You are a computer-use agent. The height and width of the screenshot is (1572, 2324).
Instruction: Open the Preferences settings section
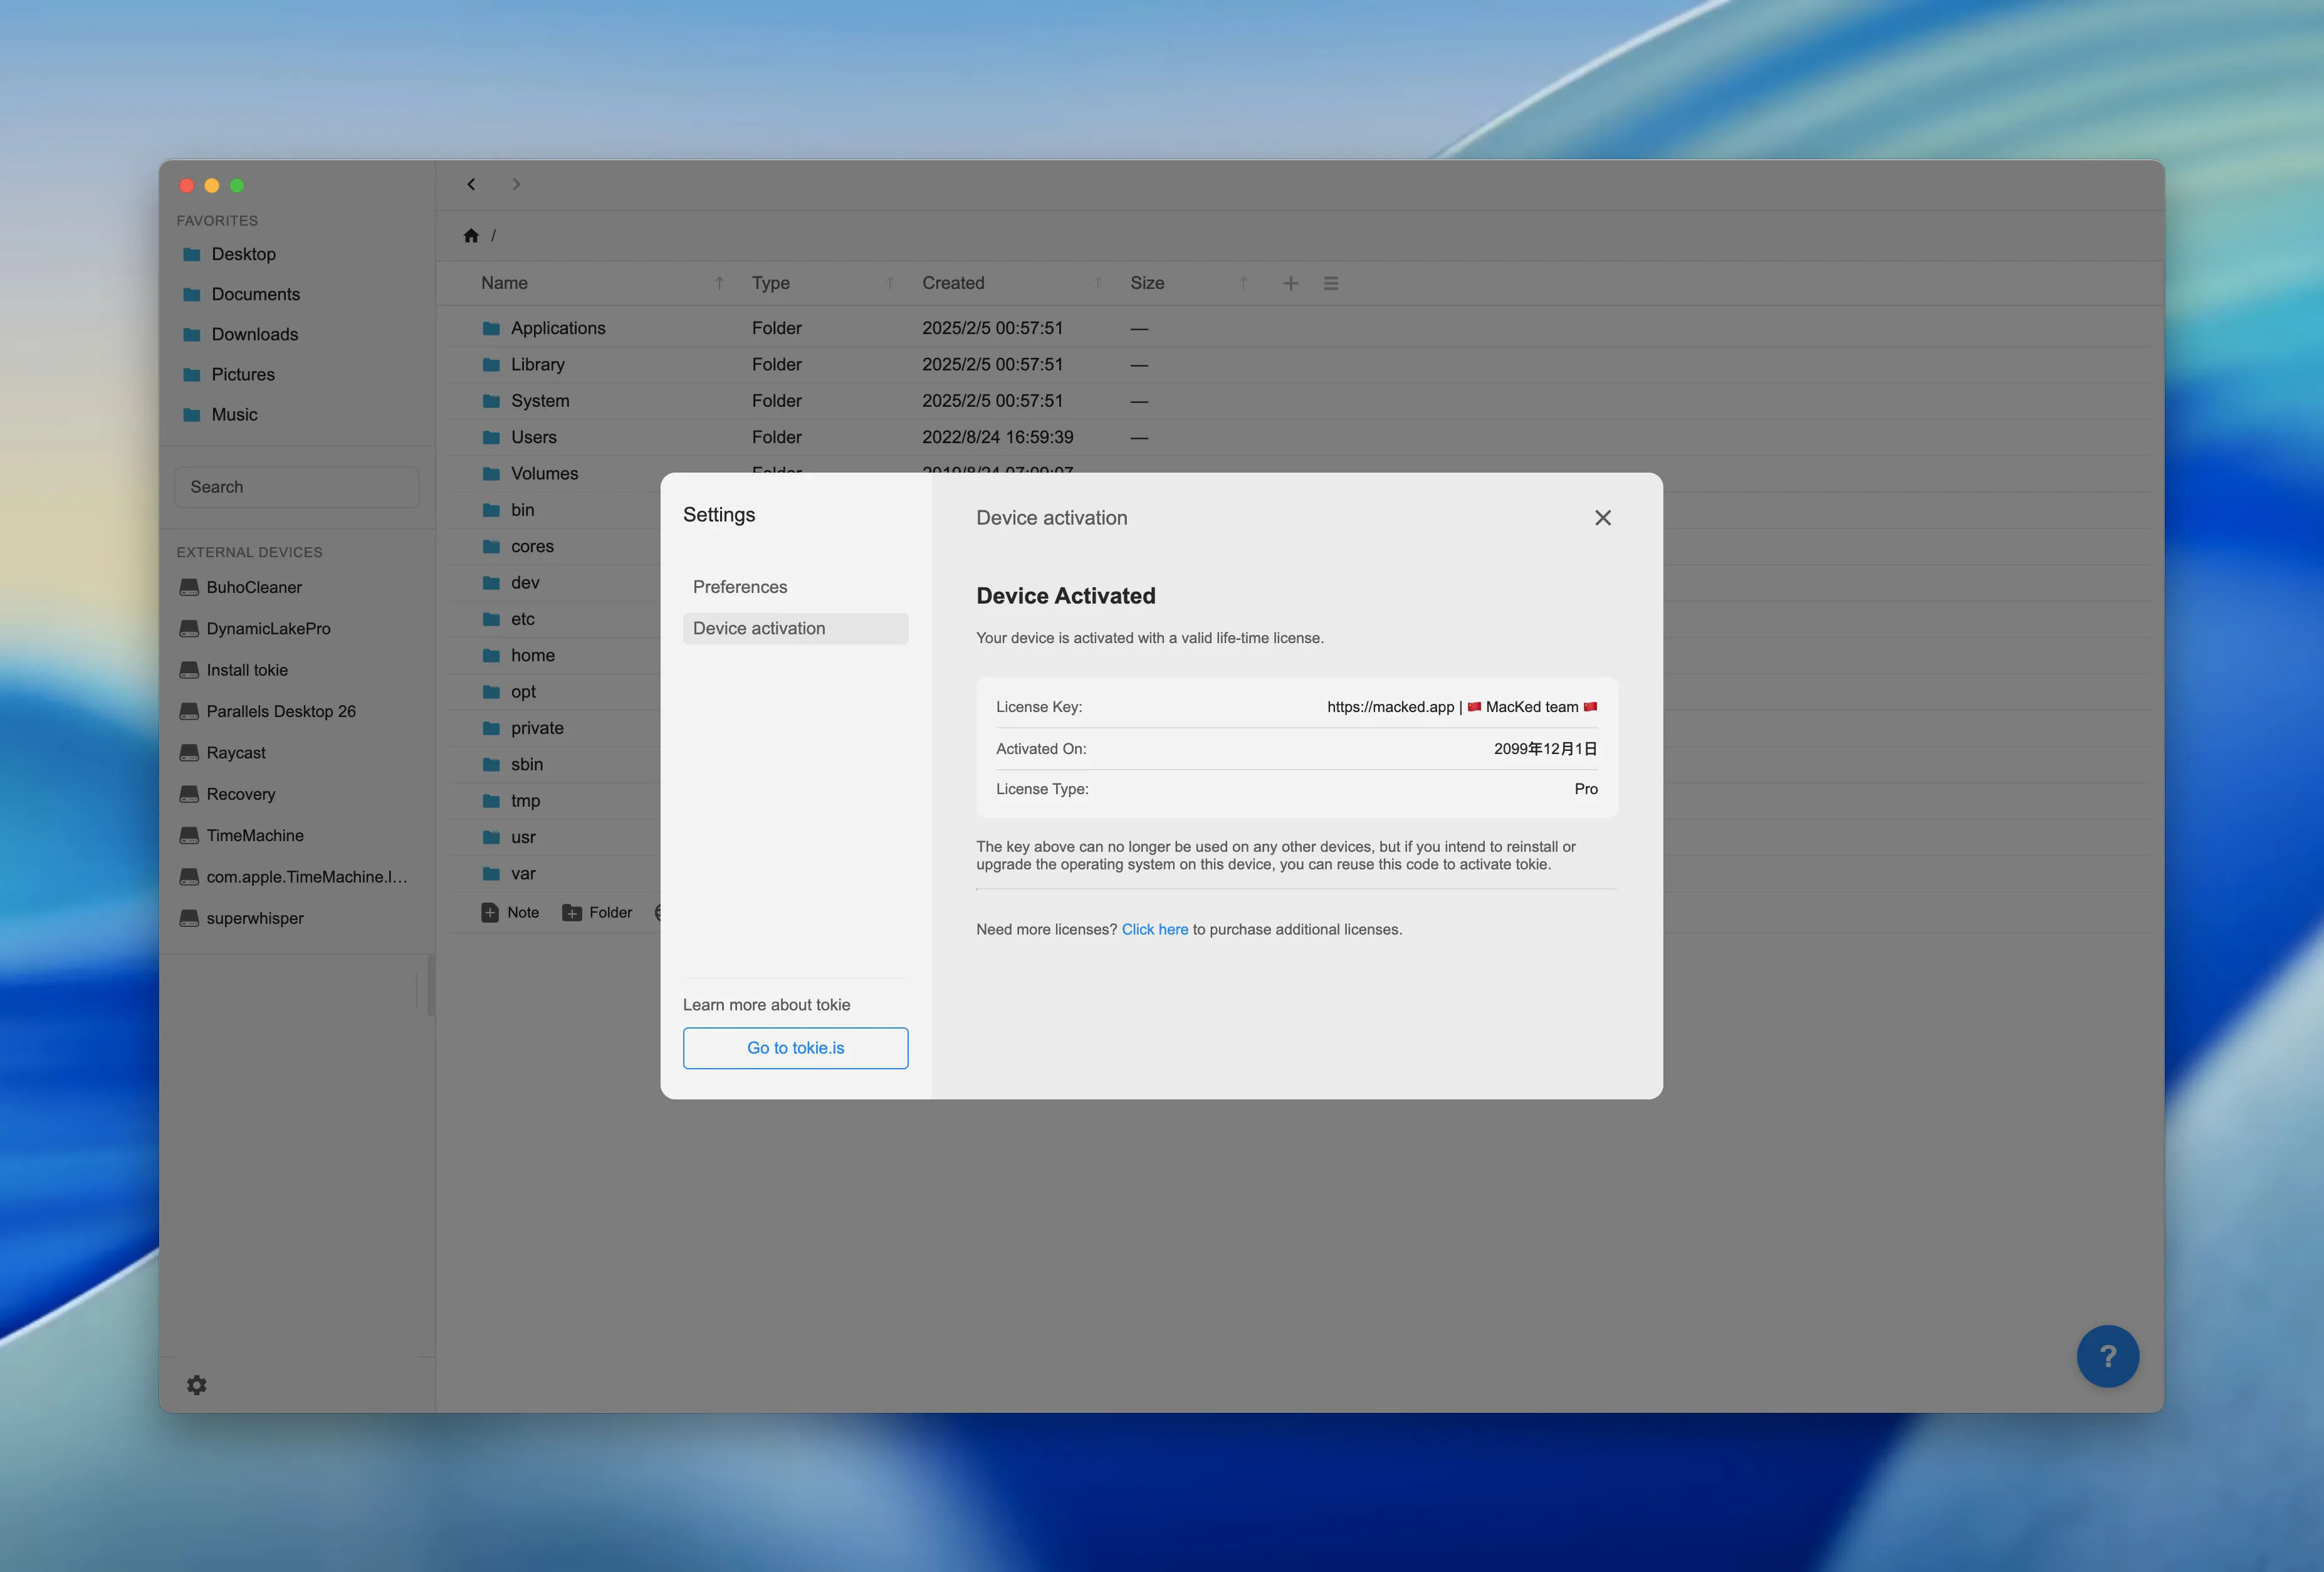click(740, 587)
